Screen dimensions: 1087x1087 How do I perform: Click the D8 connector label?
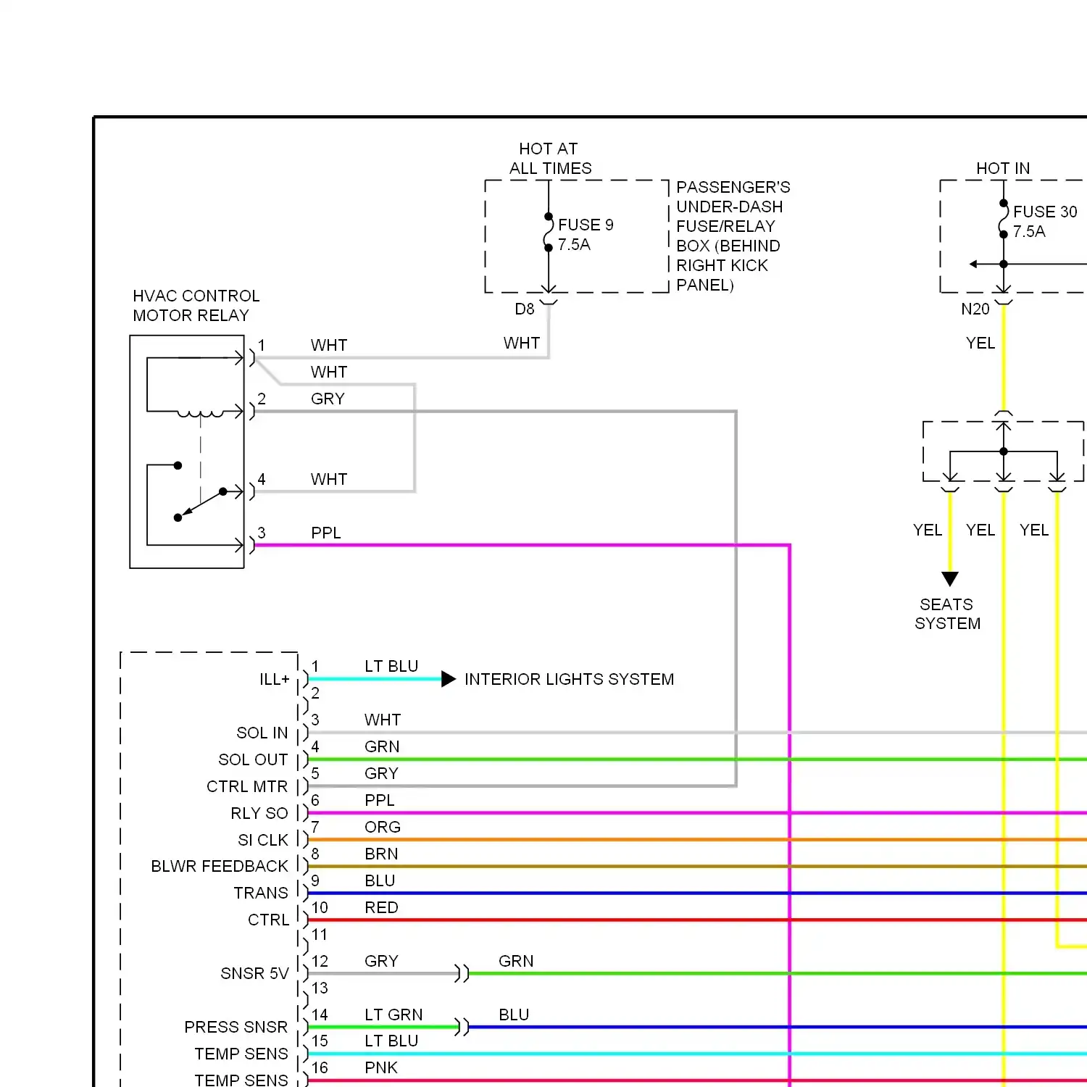(x=525, y=309)
